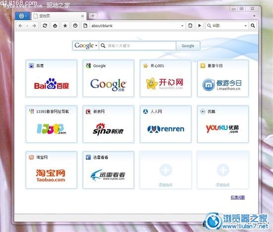This screenshot has width=273, height=232.
Task: Click the Taobao favicon in tile header
Action: (x=31, y=157)
